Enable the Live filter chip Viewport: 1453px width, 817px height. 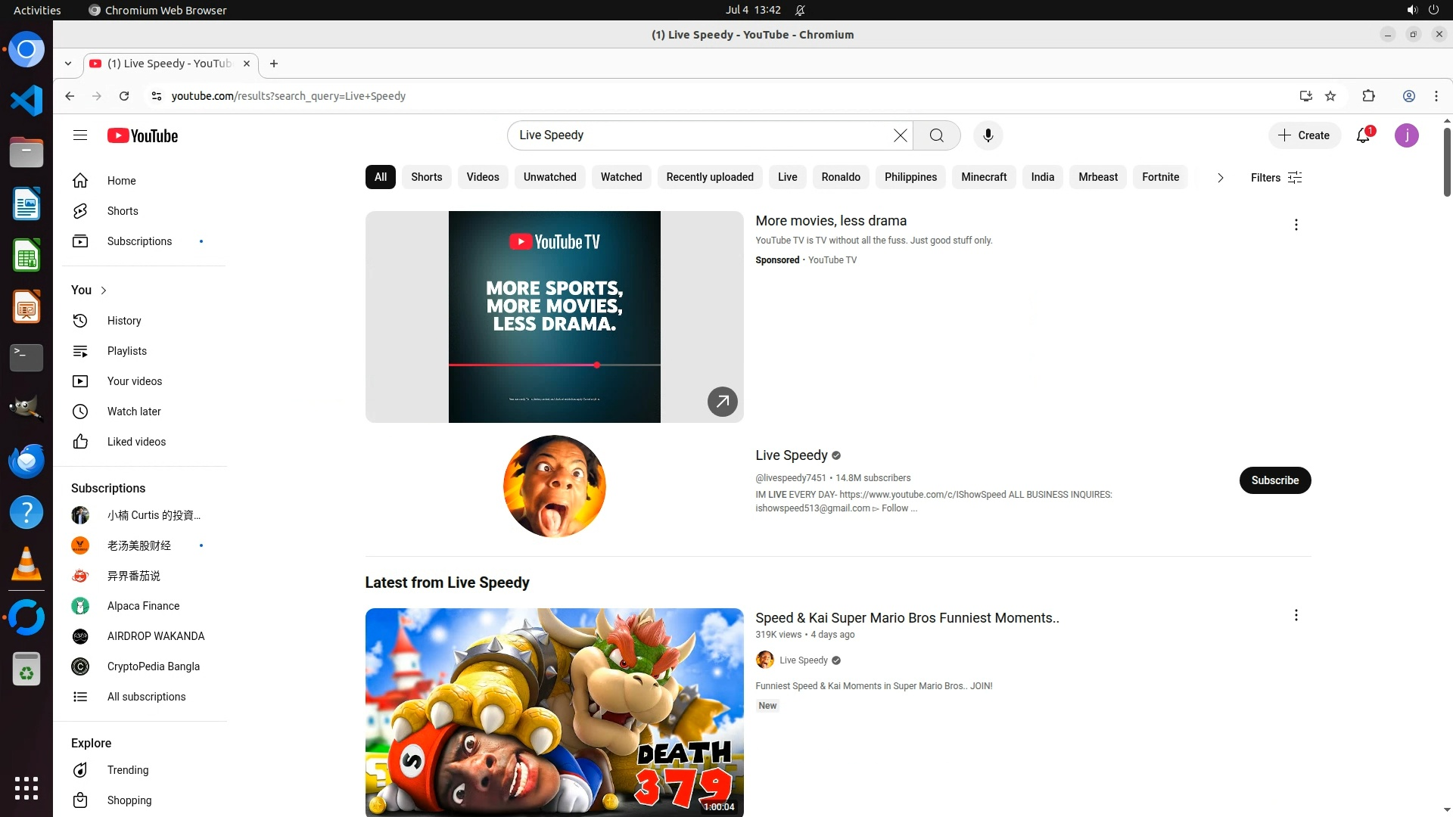click(x=787, y=177)
